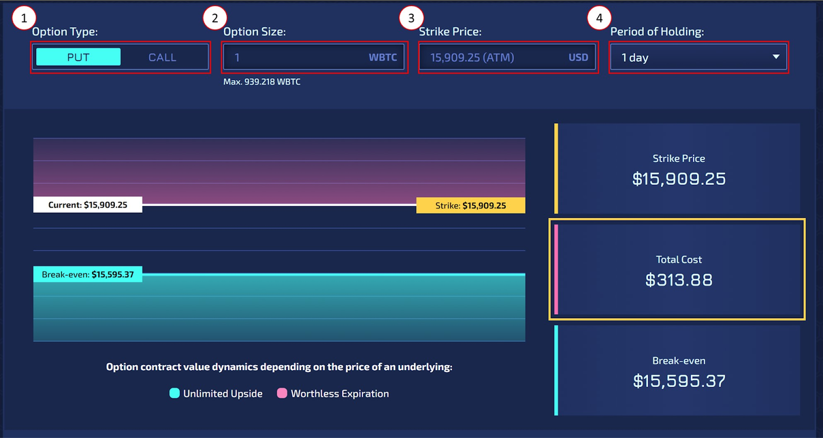Edit the Option Size input field
The width and height of the screenshot is (823, 438).
tap(314, 57)
